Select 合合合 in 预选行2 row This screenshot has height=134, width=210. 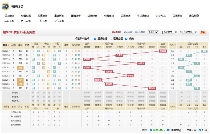pos(163,97)
